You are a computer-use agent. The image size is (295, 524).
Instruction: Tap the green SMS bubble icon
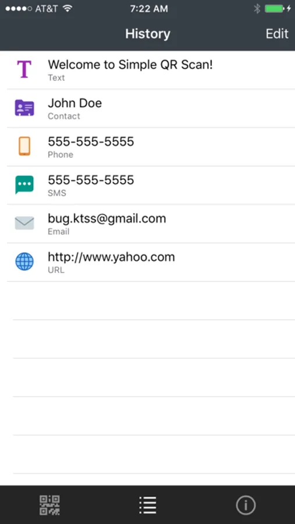(x=24, y=185)
